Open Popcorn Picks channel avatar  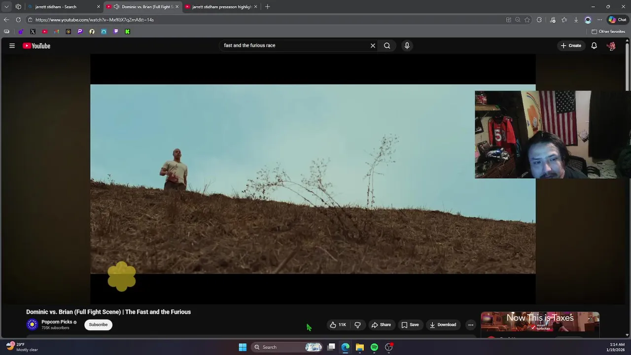32,324
